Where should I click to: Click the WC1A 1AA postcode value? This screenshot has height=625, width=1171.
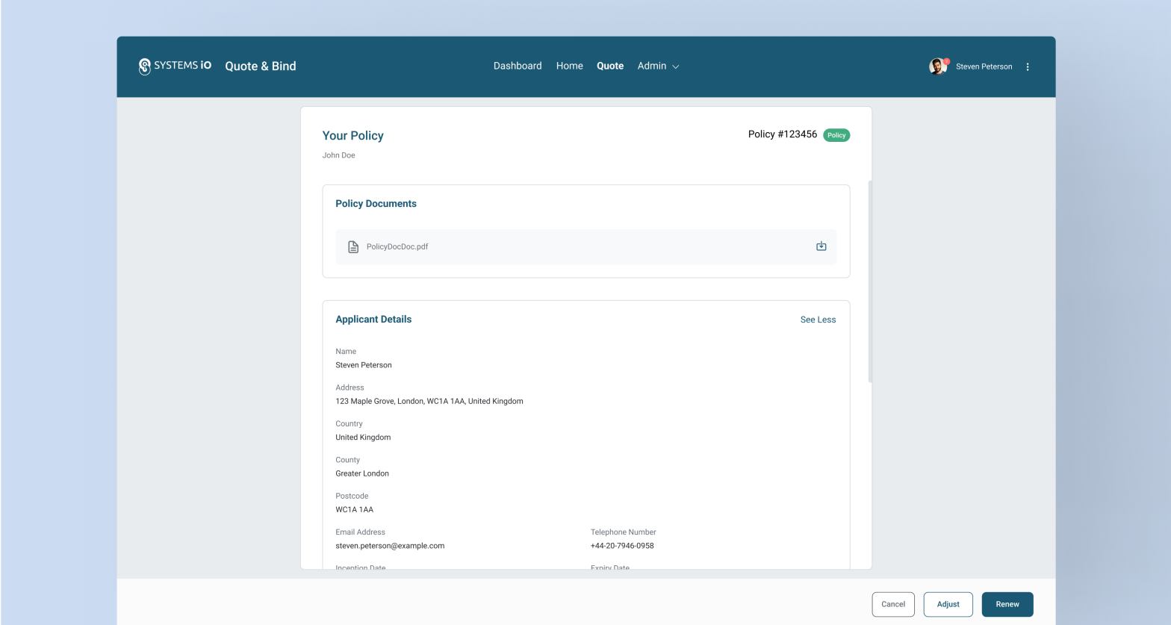coord(354,509)
